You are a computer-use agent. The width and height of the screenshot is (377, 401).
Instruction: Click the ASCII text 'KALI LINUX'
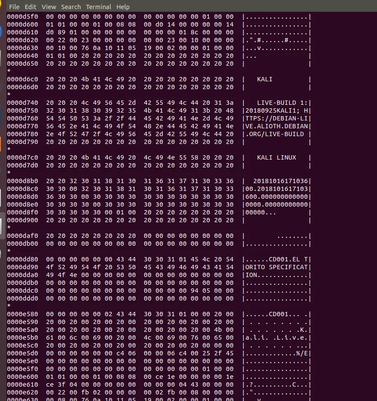point(276,157)
